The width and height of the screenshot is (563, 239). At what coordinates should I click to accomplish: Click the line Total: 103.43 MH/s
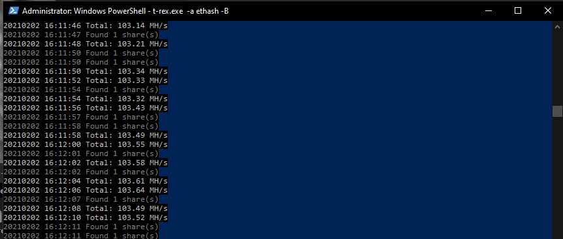click(x=86, y=108)
